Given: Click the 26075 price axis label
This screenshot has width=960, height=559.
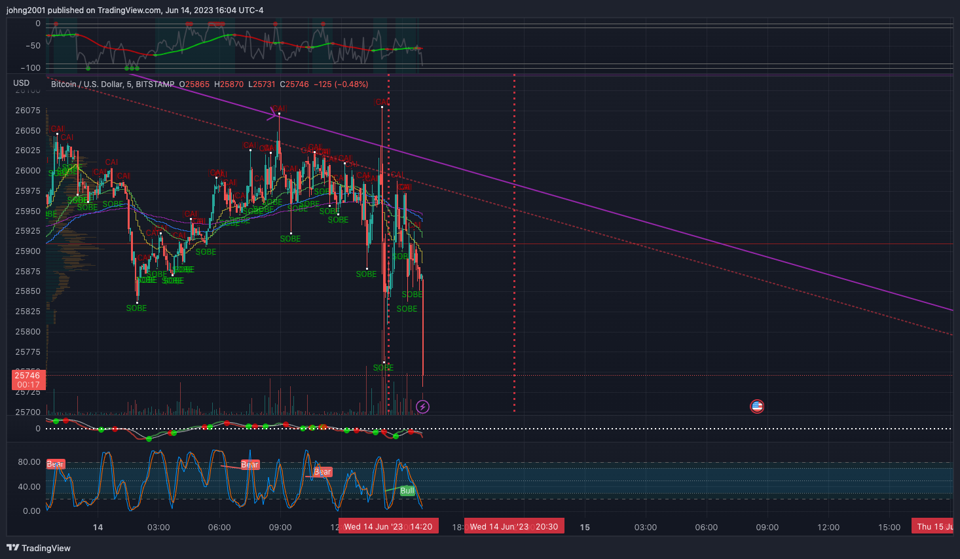Looking at the screenshot, I should 28,111.
